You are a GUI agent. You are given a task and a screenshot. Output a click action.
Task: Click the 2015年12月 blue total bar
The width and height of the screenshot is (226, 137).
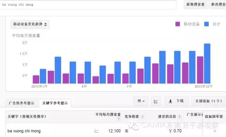207,63
